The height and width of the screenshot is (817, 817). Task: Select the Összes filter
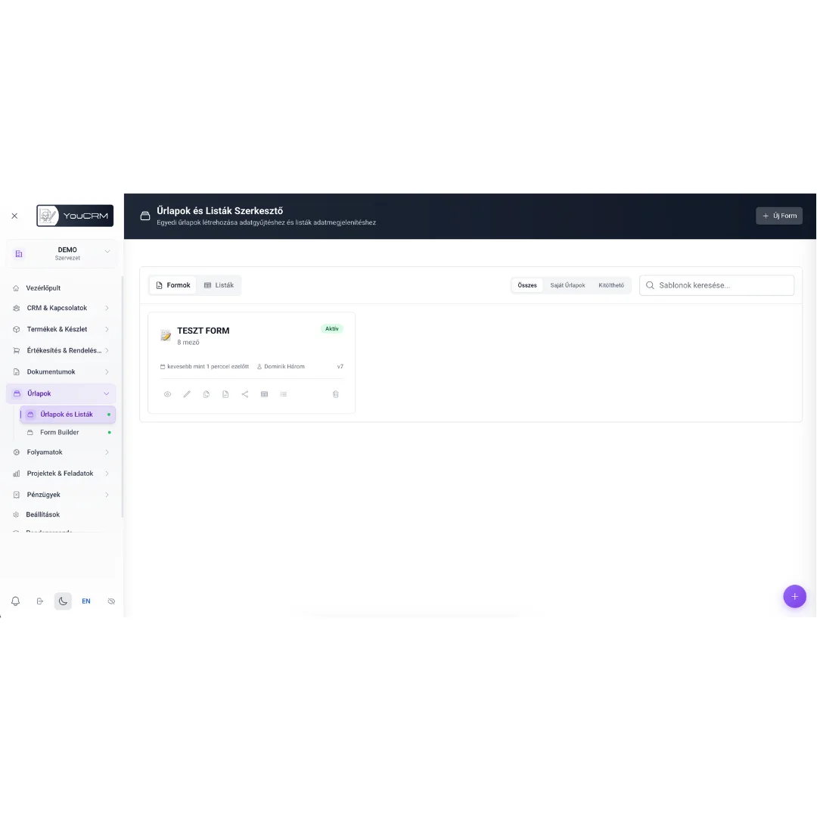[527, 285]
